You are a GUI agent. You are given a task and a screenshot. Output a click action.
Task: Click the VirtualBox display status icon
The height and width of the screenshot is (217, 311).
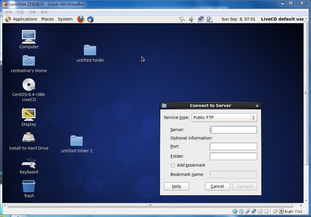(x=266, y=211)
